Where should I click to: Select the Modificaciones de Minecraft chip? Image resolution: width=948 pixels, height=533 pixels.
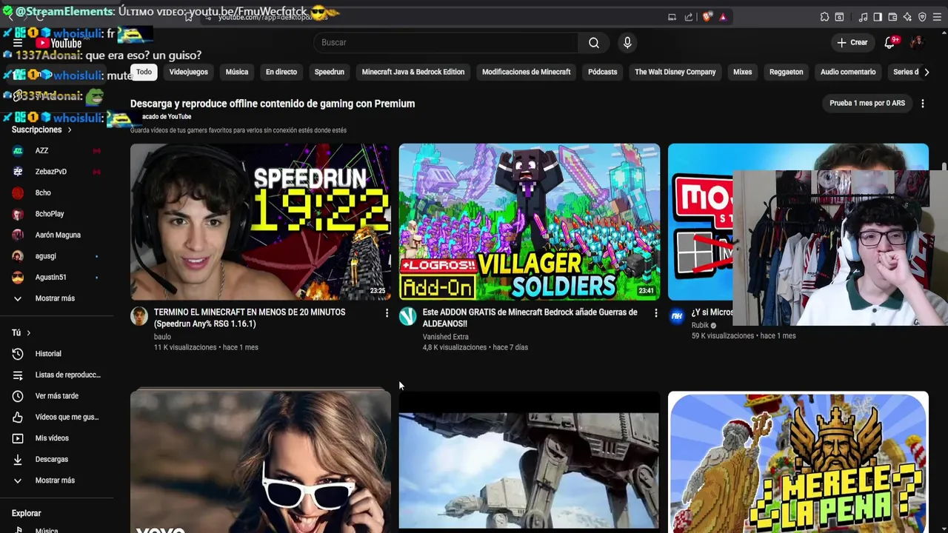(x=527, y=72)
